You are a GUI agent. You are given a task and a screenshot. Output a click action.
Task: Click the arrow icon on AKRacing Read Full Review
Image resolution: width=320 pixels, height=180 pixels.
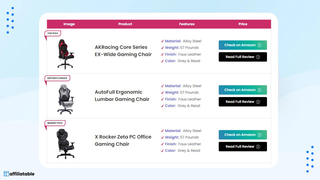point(258,57)
